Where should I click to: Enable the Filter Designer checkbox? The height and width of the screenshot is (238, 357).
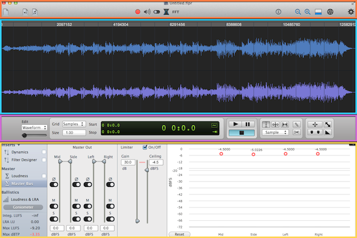click(x=44, y=160)
